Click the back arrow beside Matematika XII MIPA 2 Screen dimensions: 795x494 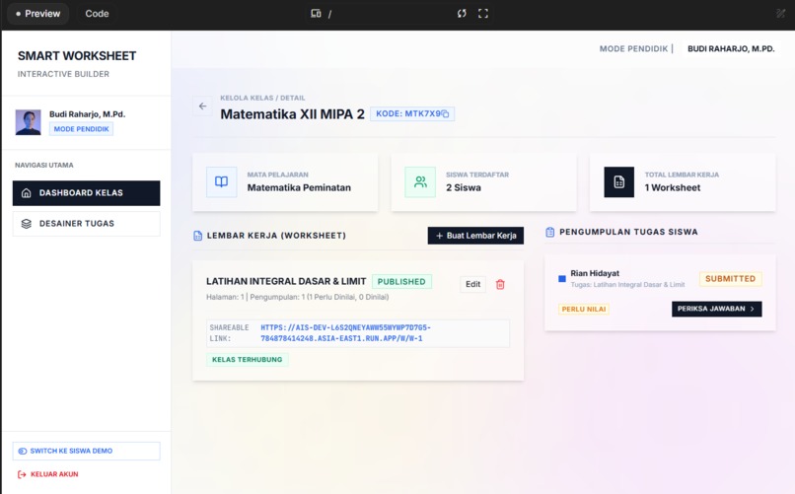click(202, 106)
